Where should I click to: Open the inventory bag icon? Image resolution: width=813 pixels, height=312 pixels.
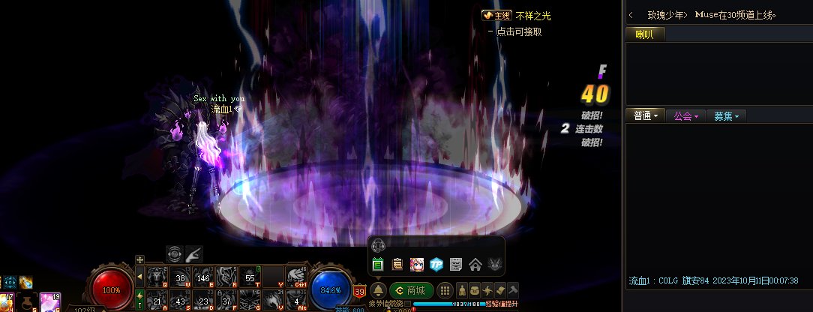[475, 290]
